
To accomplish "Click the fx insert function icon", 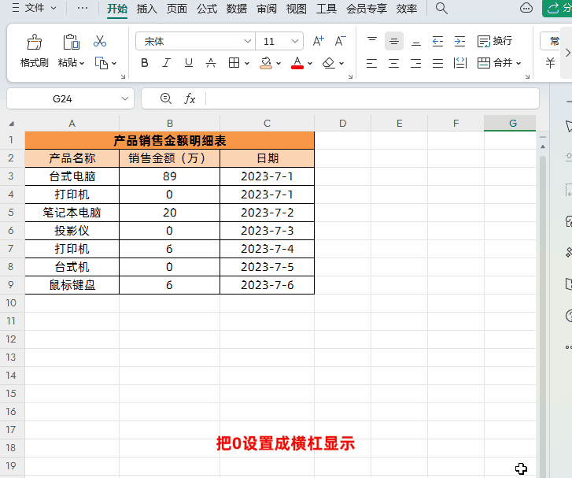I will [x=190, y=98].
